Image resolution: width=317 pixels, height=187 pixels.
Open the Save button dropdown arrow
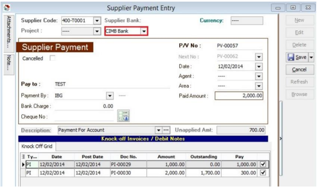coord(311,57)
